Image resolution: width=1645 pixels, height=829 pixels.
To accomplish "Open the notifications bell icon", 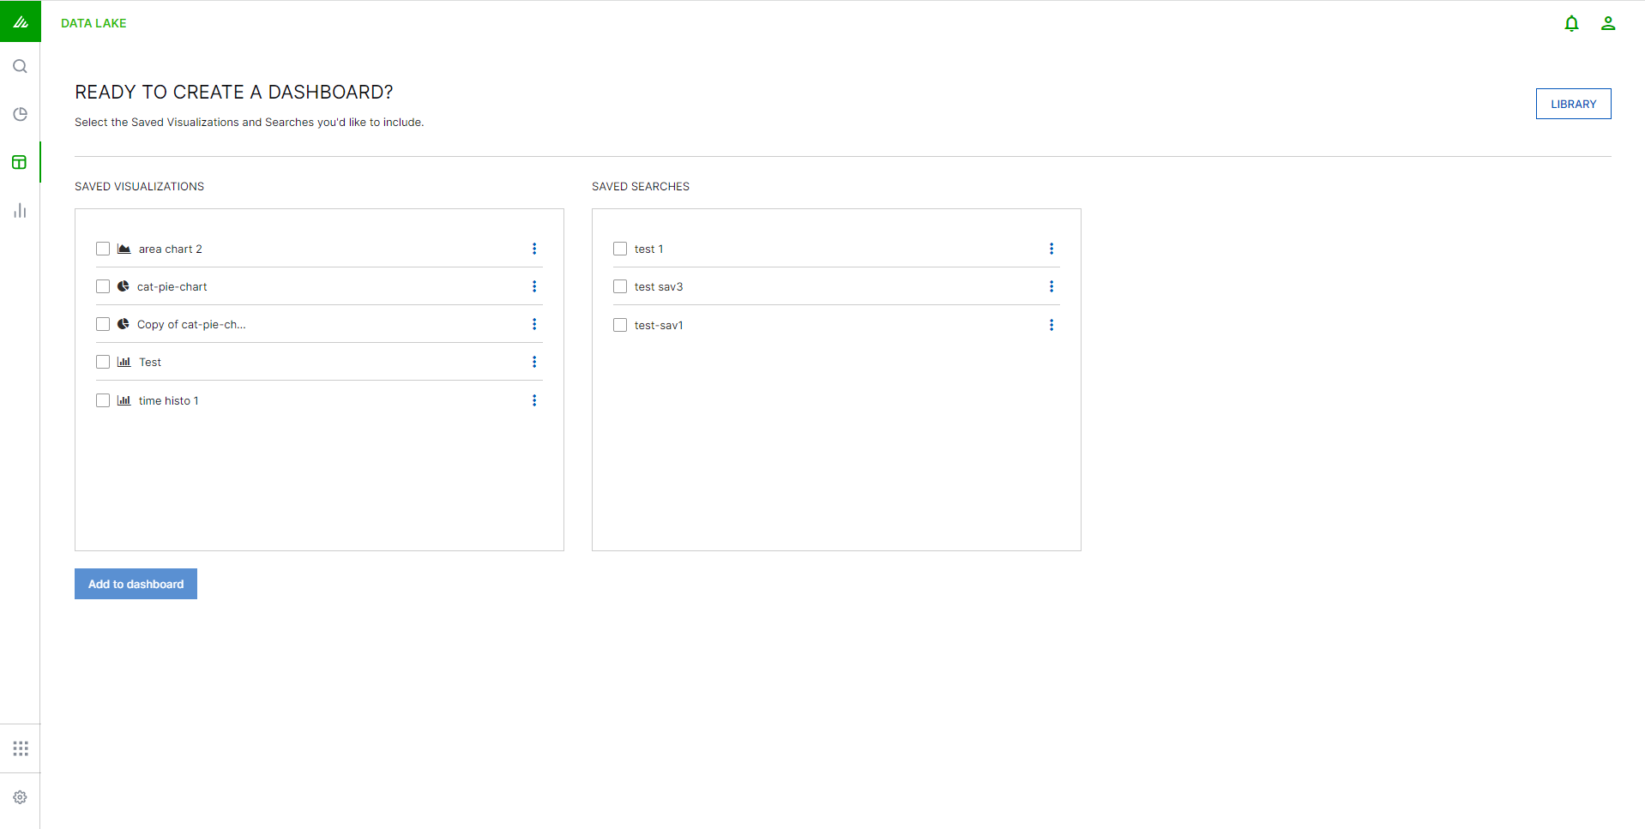I will pos(1571,24).
